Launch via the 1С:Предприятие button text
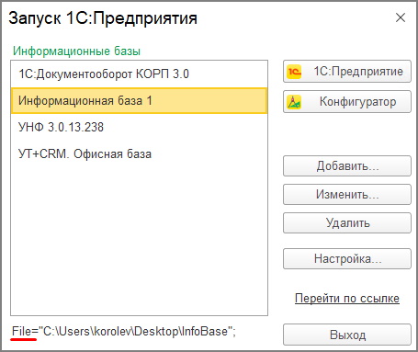 [358, 72]
